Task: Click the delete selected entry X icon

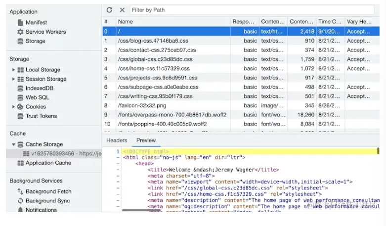Action: point(122,10)
